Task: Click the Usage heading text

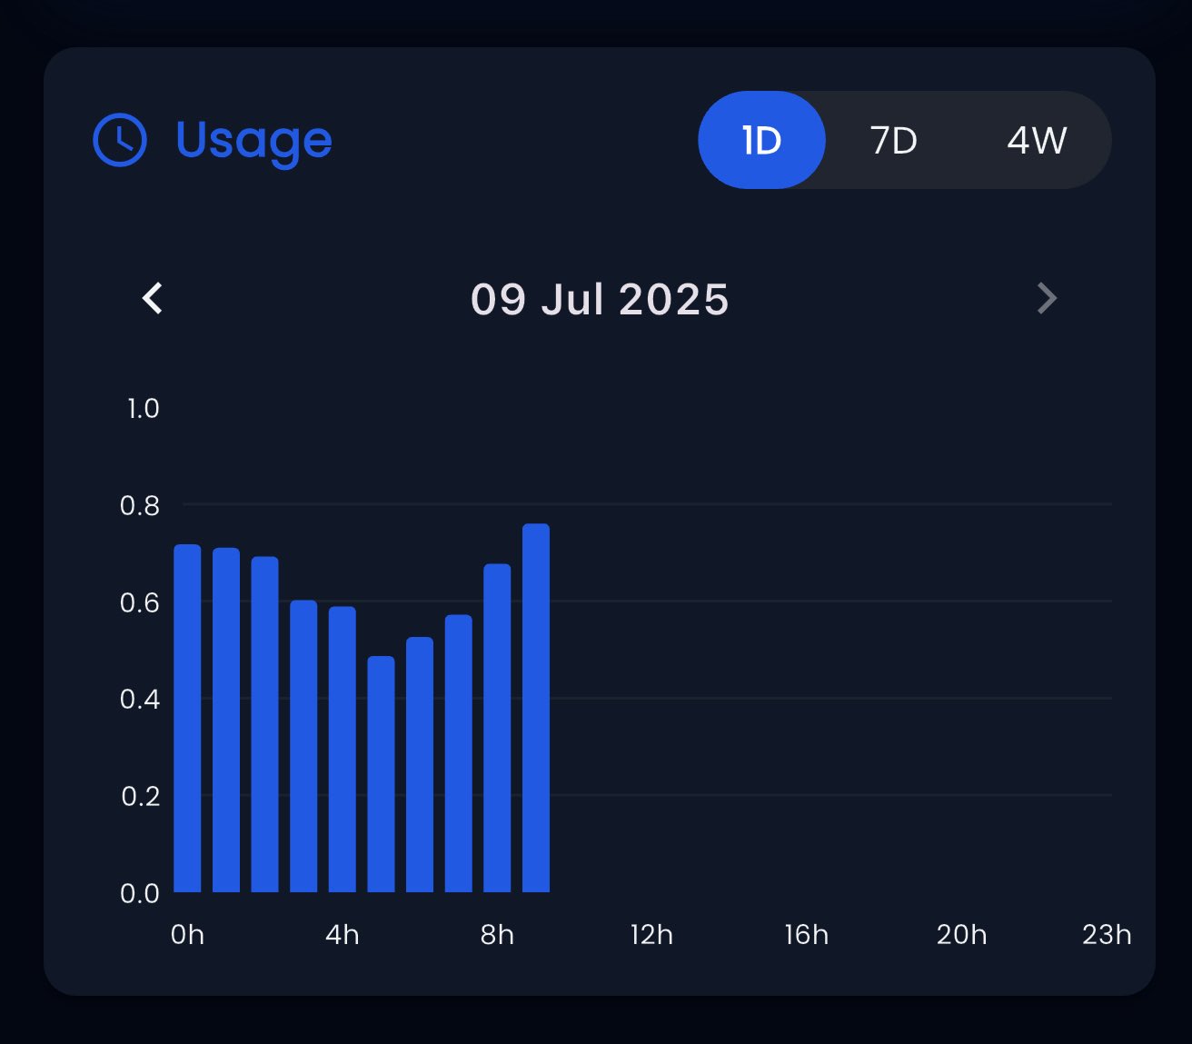Action: click(x=253, y=142)
